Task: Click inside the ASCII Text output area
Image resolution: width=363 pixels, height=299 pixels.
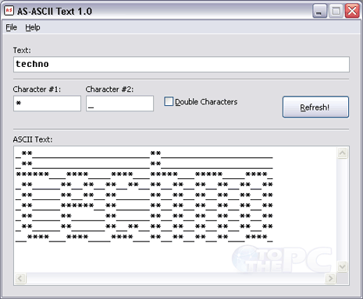Action: (175, 209)
